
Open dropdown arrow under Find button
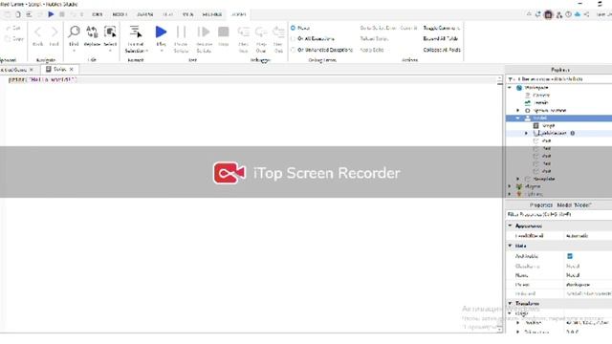pos(74,51)
